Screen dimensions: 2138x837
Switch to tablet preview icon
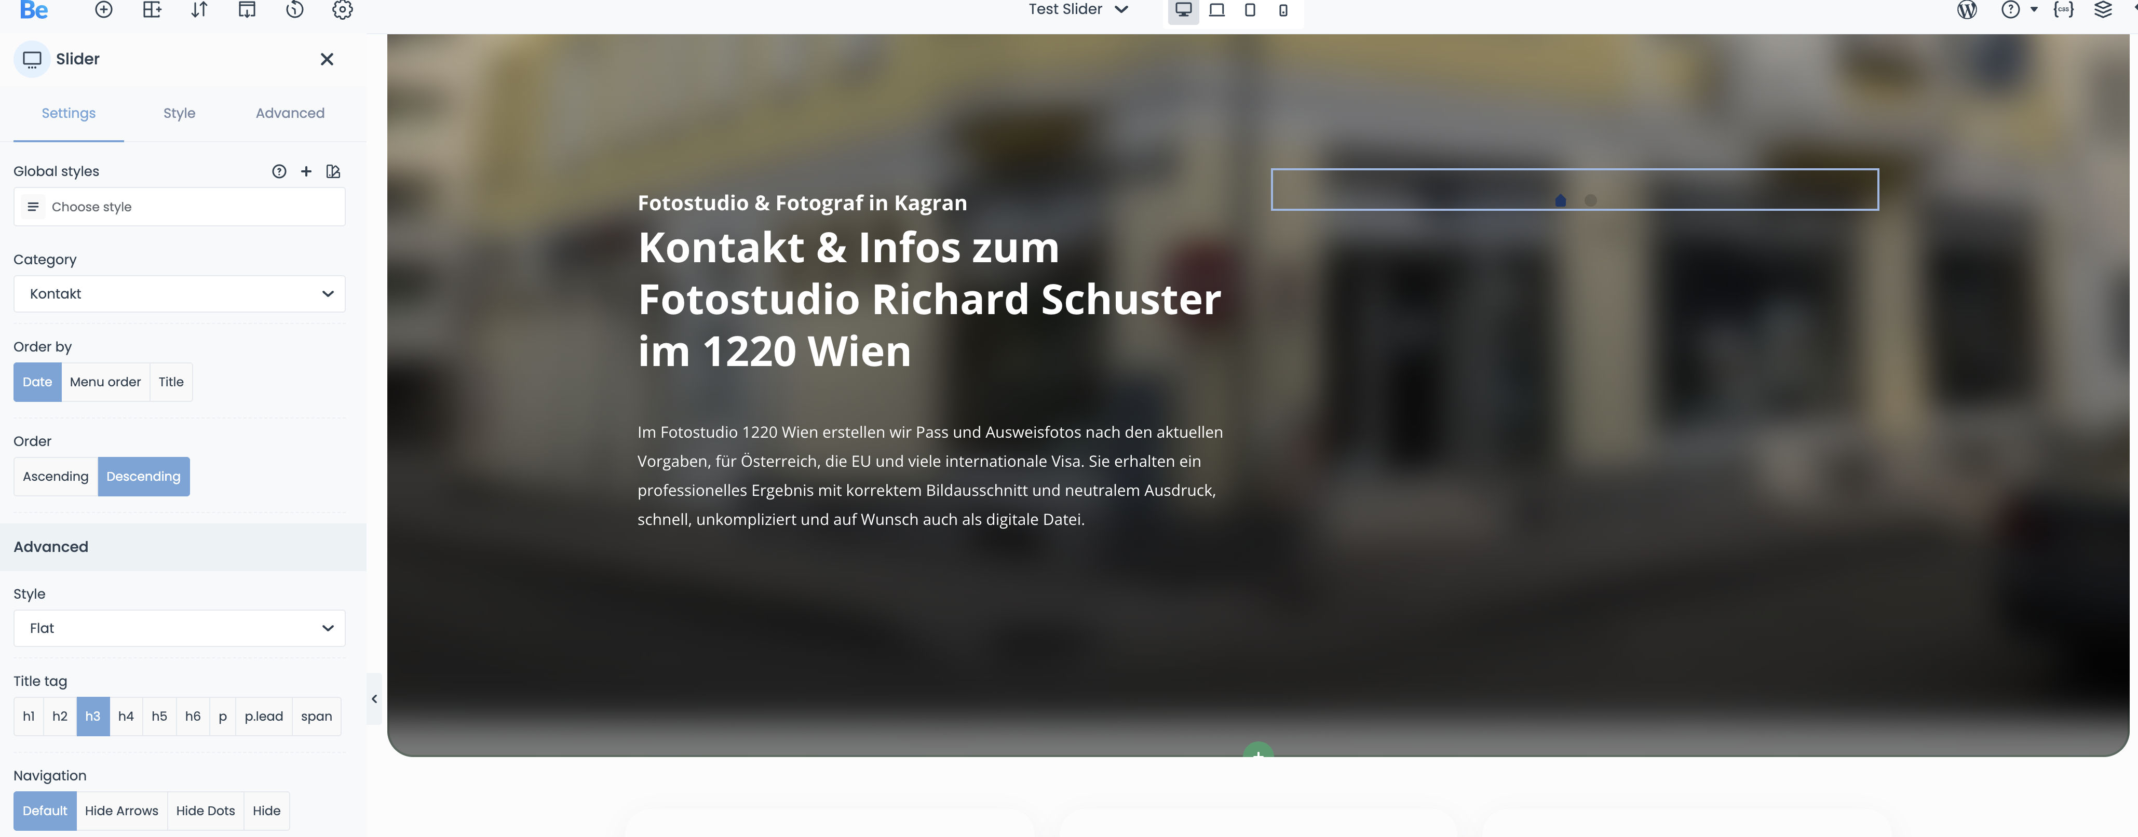pyautogui.click(x=1249, y=10)
